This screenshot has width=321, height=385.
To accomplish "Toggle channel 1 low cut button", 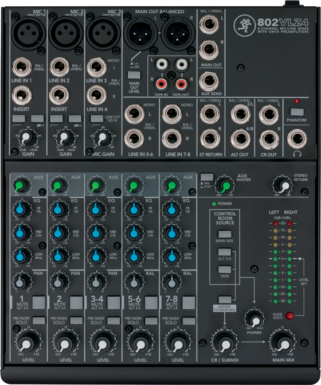I will pos(19,119).
